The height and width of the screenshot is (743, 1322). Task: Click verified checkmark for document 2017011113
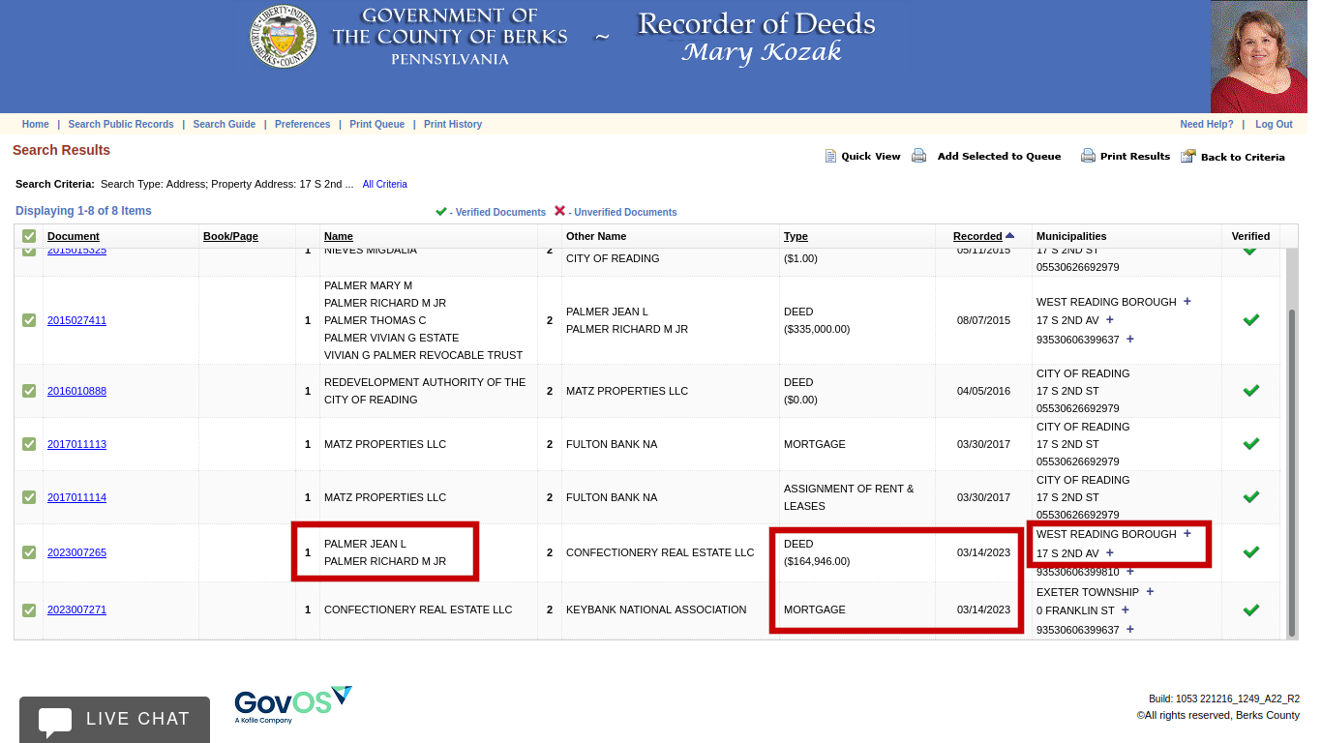pyautogui.click(x=1250, y=443)
